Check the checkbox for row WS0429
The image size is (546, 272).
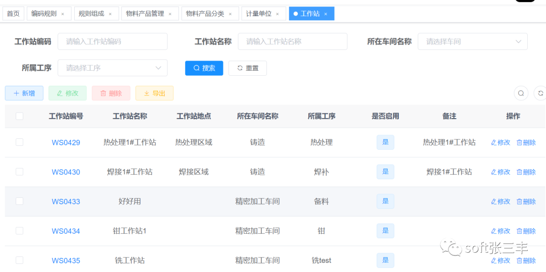20,142
